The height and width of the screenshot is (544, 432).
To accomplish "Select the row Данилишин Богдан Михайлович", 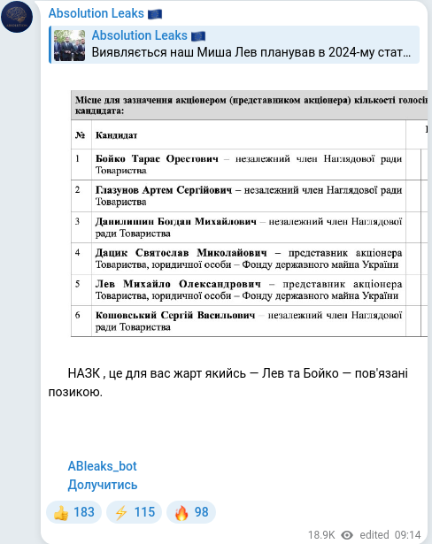I will click(249, 227).
